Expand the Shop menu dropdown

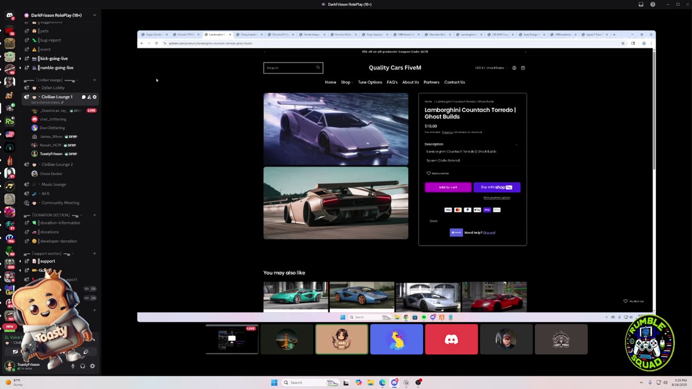coord(347,82)
